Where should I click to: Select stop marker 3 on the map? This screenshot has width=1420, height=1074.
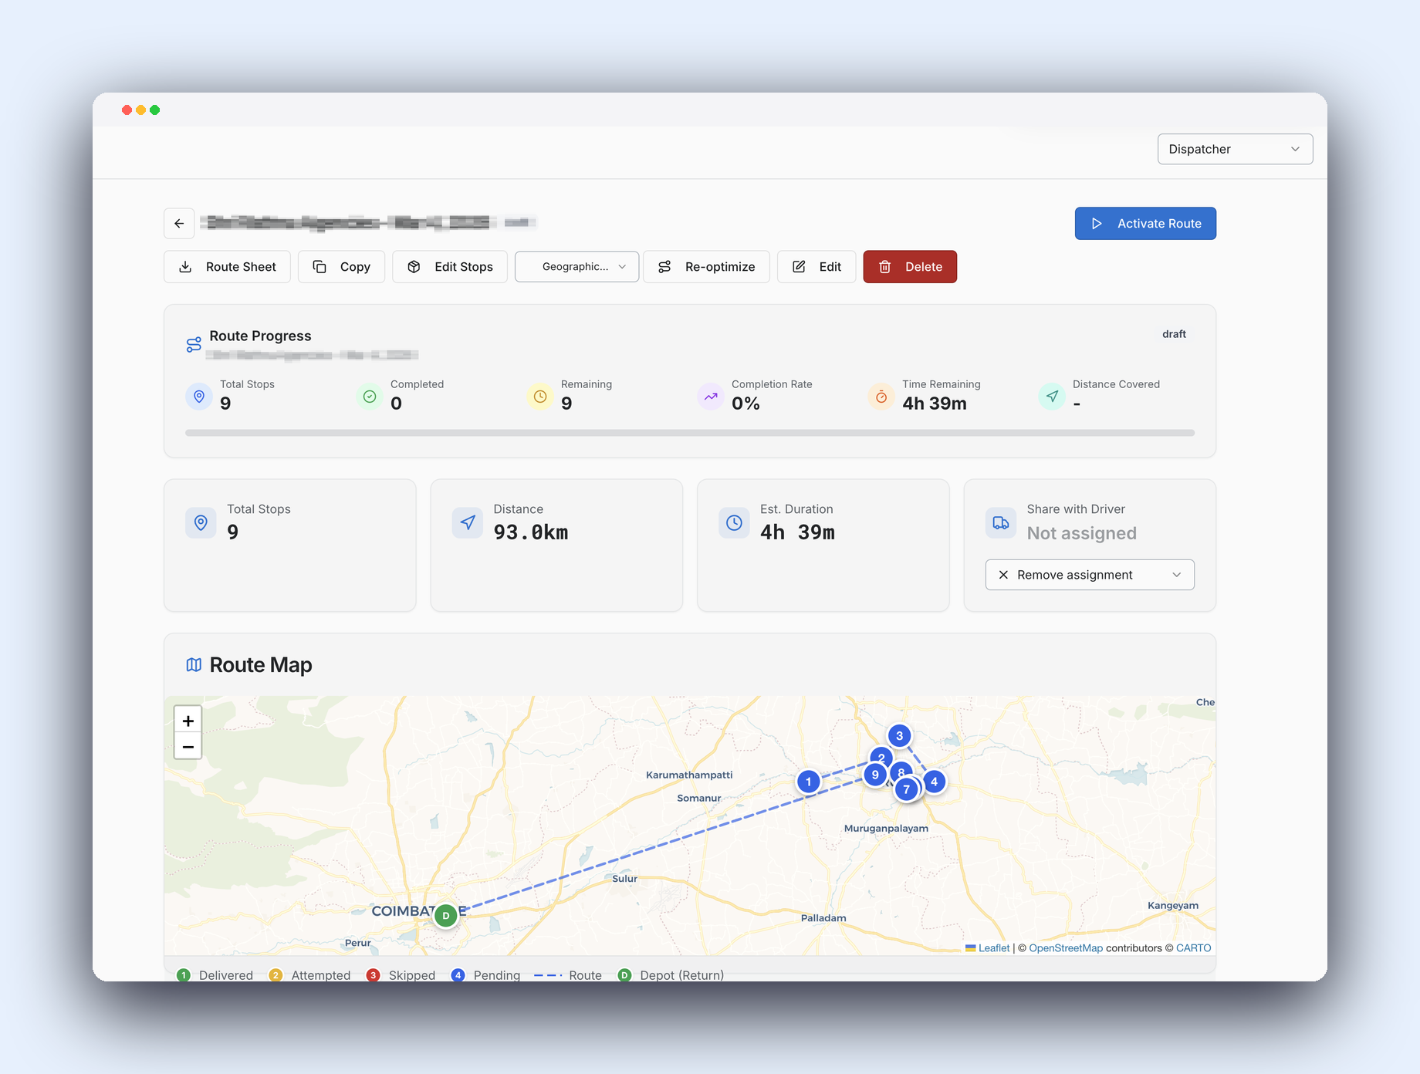[899, 736]
